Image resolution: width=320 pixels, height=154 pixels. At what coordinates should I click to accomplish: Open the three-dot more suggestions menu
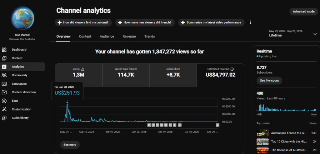251,22
